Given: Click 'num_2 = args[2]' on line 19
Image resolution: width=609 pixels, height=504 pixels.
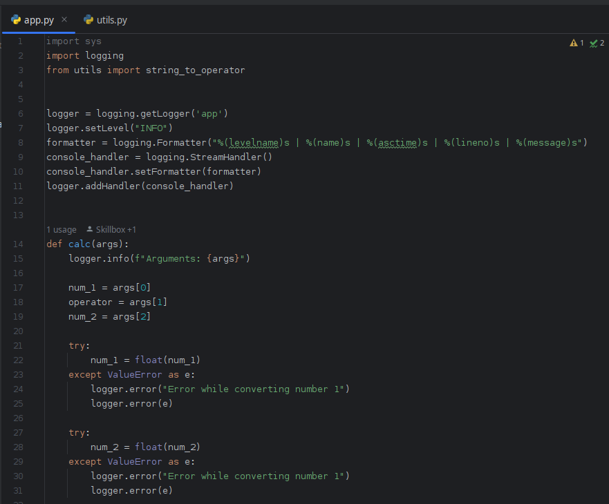Looking at the screenshot, I should click(x=109, y=317).
